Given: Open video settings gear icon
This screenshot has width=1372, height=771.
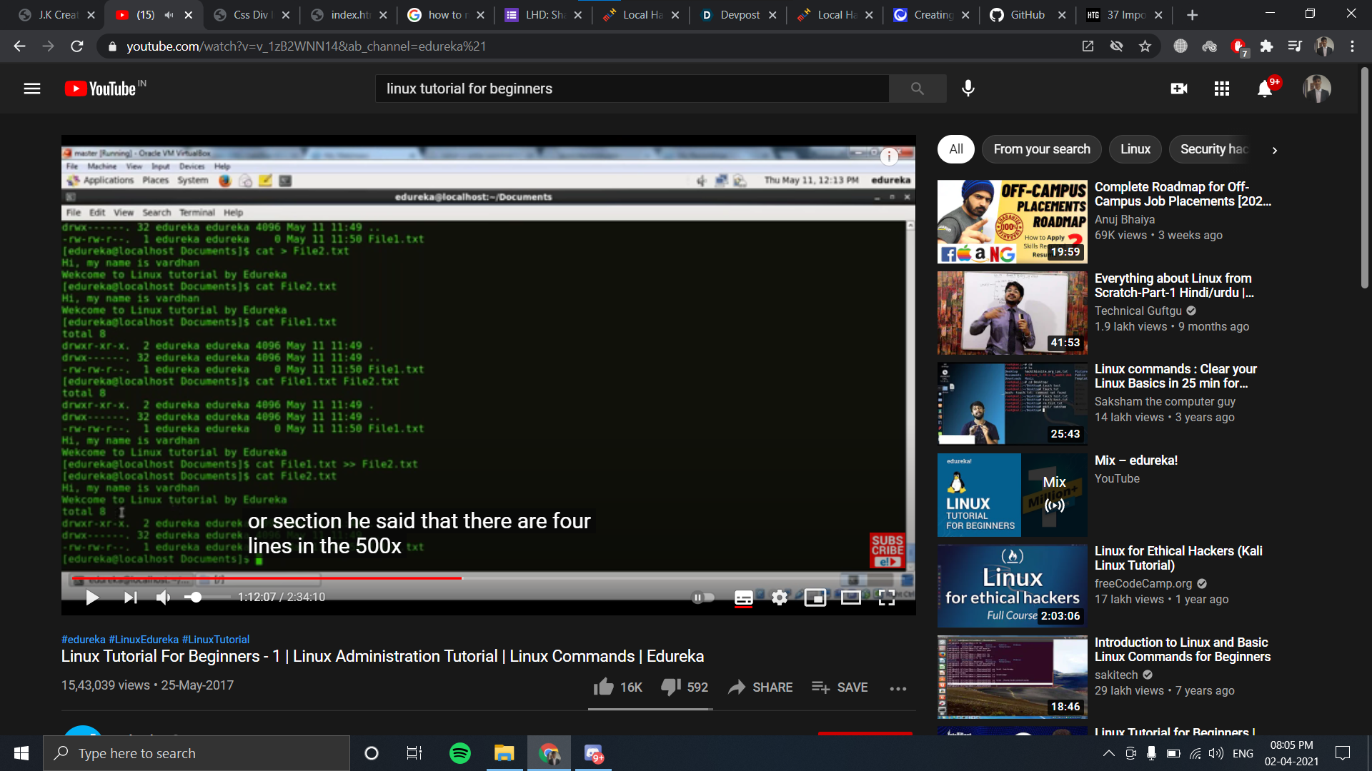Looking at the screenshot, I should (x=780, y=598).
